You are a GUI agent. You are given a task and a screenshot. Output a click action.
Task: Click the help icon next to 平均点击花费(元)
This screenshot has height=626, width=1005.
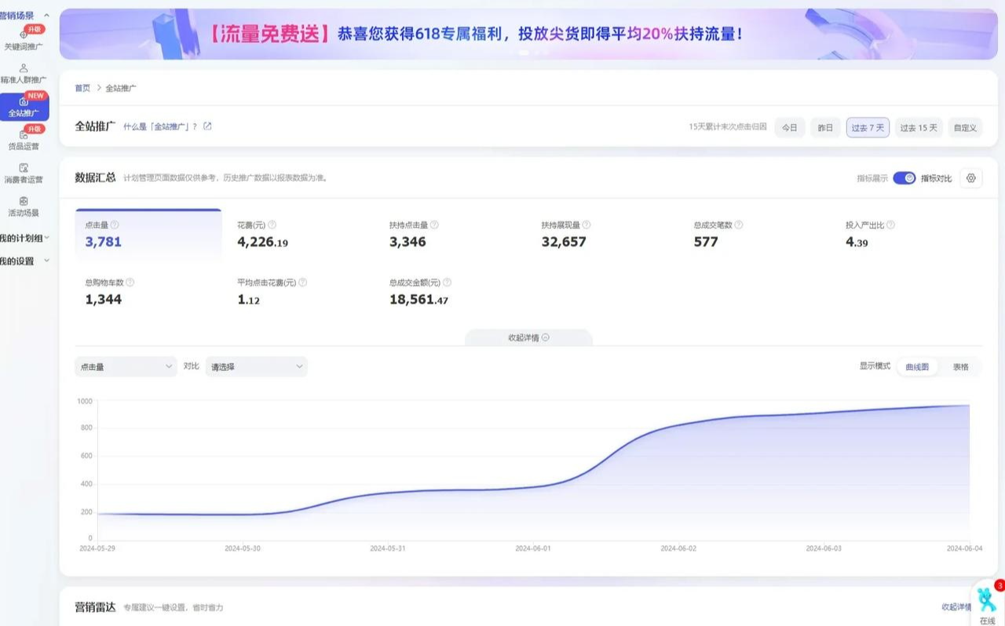coord(303,282)
